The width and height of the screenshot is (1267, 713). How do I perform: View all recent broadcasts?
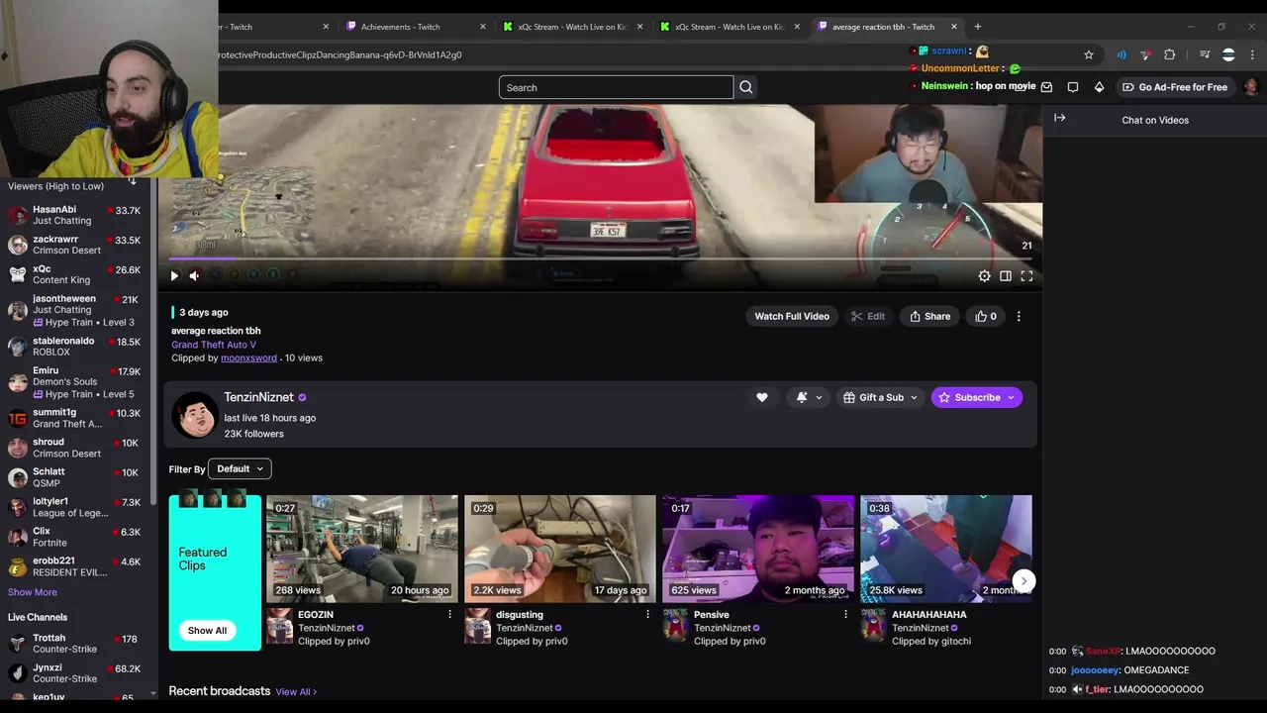296,691
